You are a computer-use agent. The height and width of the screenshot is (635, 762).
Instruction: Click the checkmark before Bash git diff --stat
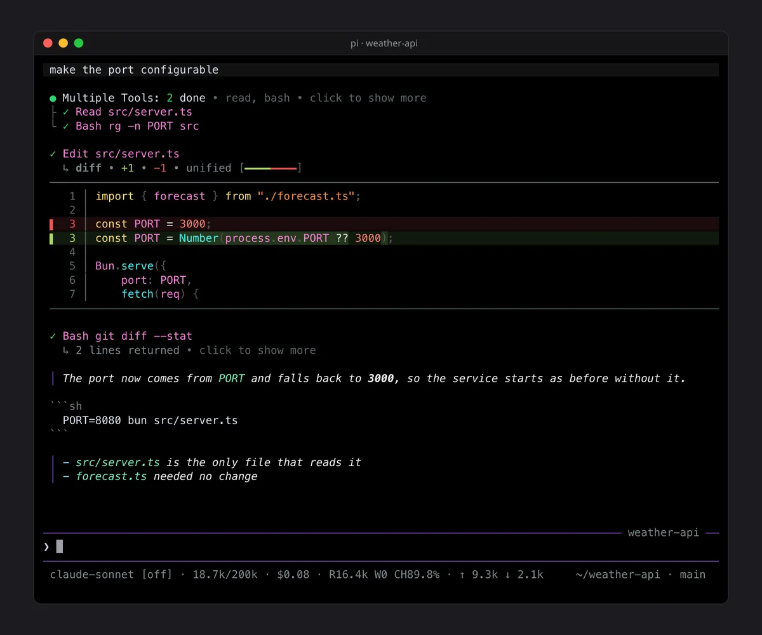tap(53, 336)
